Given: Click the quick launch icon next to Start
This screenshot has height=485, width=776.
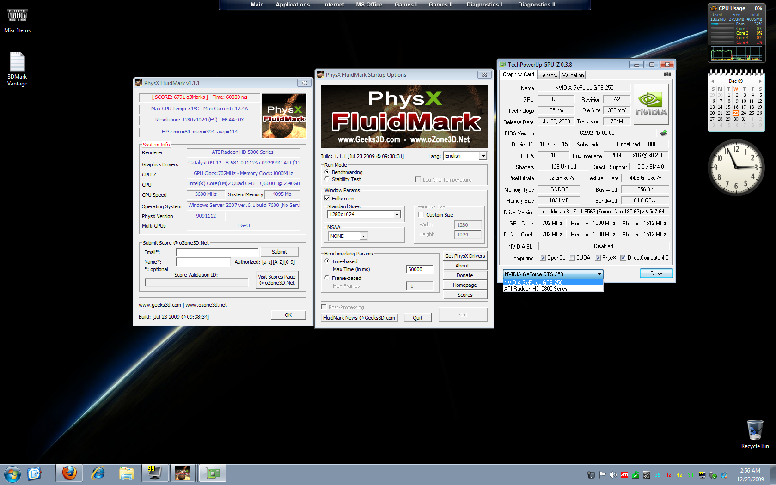Looking at the screenshot, I should click(x=35, y=474).
